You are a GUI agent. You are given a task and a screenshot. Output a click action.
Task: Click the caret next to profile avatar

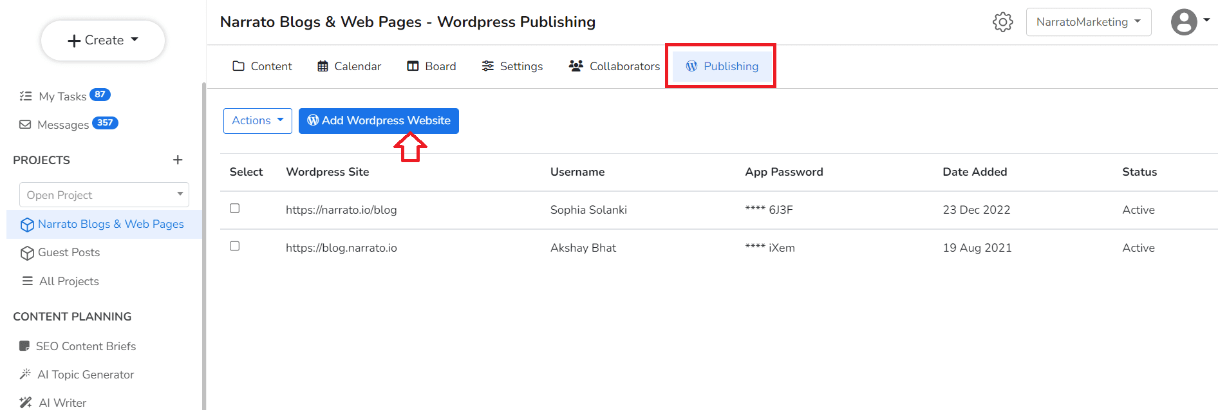pos(1206,20)
